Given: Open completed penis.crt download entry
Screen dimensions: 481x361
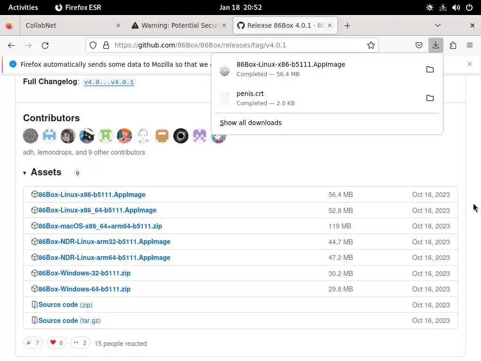Looking at the screenshot, I should click(x=318, y=98).
